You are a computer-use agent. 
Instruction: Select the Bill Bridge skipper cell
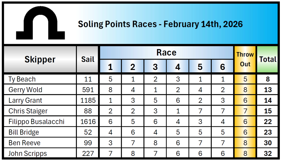(x=24, y=132)
